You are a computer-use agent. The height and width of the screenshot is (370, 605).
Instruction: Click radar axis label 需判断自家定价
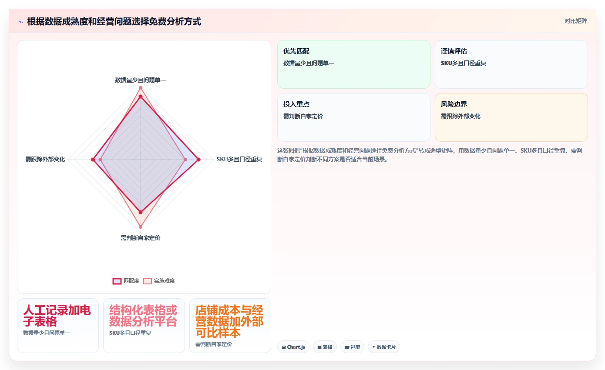(141, 238)
